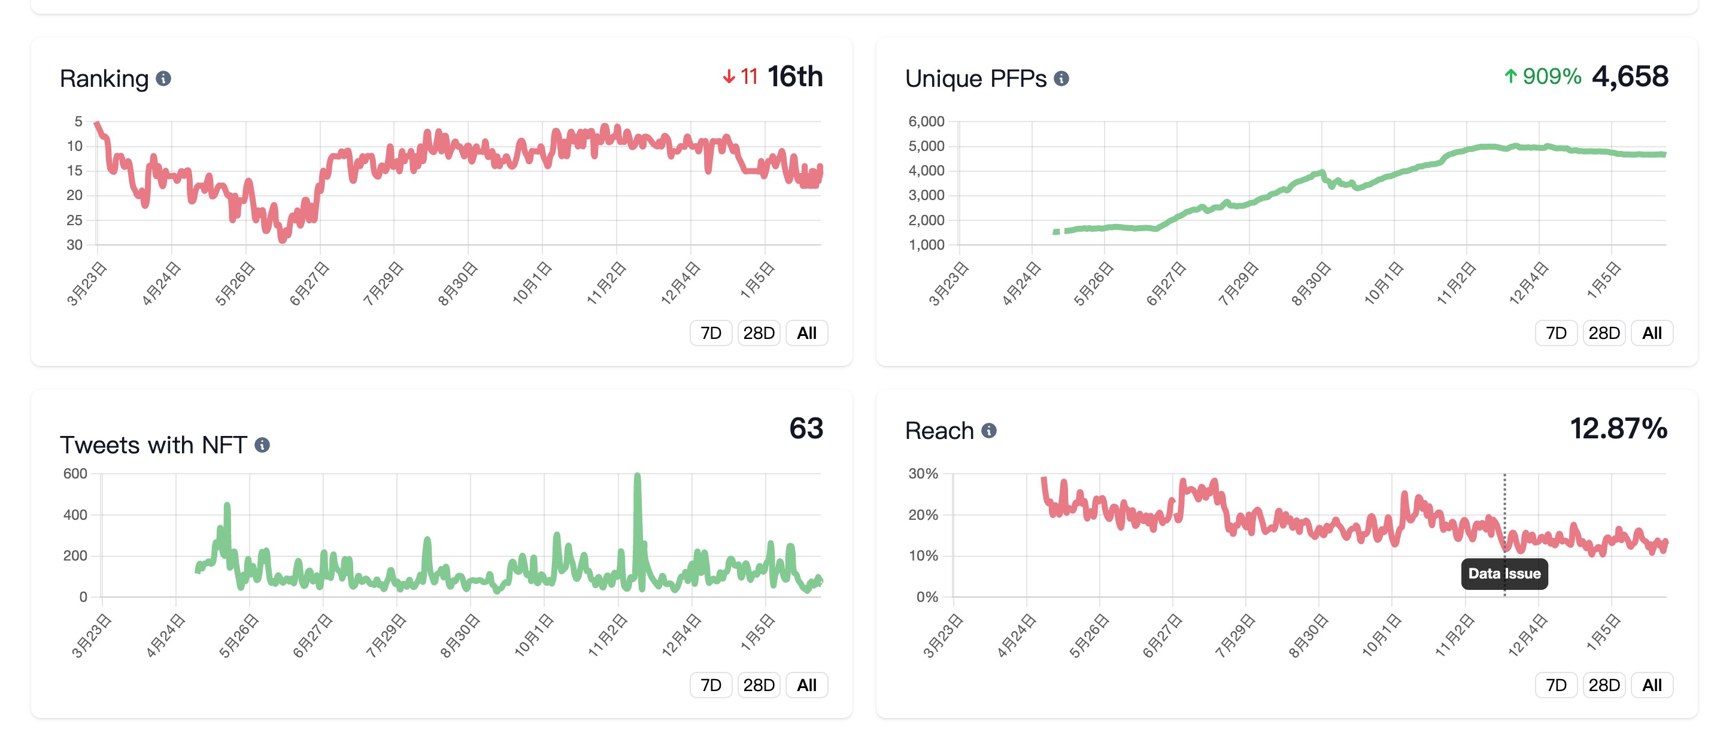This screenshot has height=733, width=1717.
Task: Click the tallest spike in Tweets chart
Action: (x=637, y=477)
